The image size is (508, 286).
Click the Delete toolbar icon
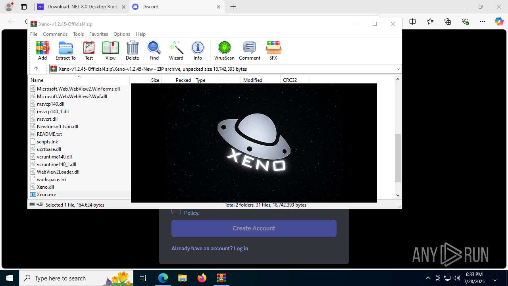[132, 50]
